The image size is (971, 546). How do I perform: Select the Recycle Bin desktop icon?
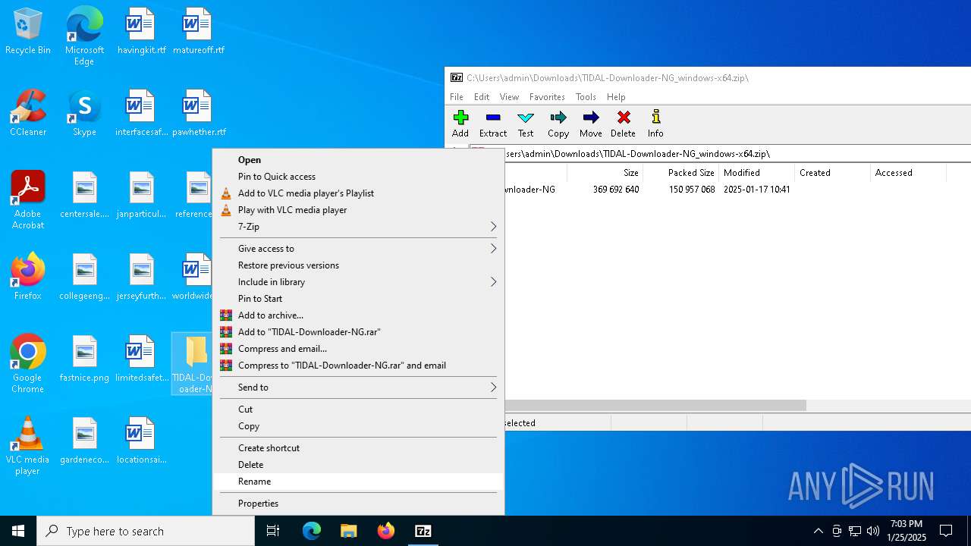point(28,32)
